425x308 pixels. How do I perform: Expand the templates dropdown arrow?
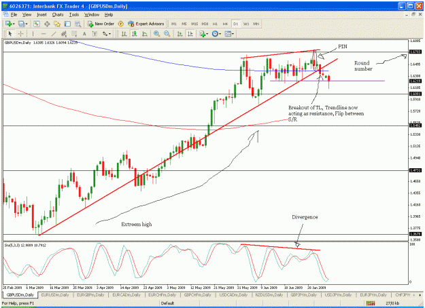coord(233,34)
